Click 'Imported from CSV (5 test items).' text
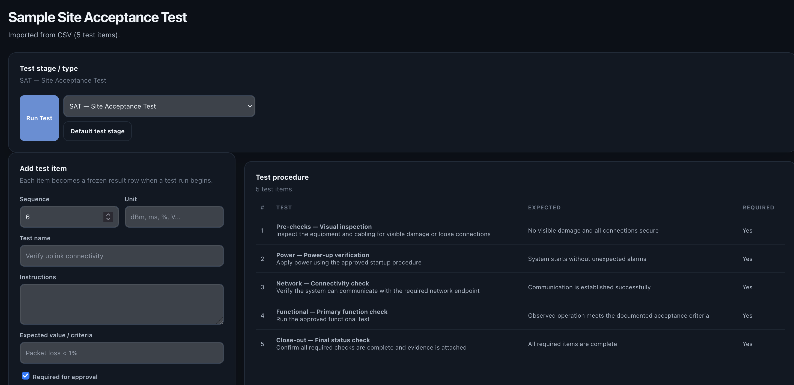This screenshot has width=794, height=385. click(x=64, y=35)
